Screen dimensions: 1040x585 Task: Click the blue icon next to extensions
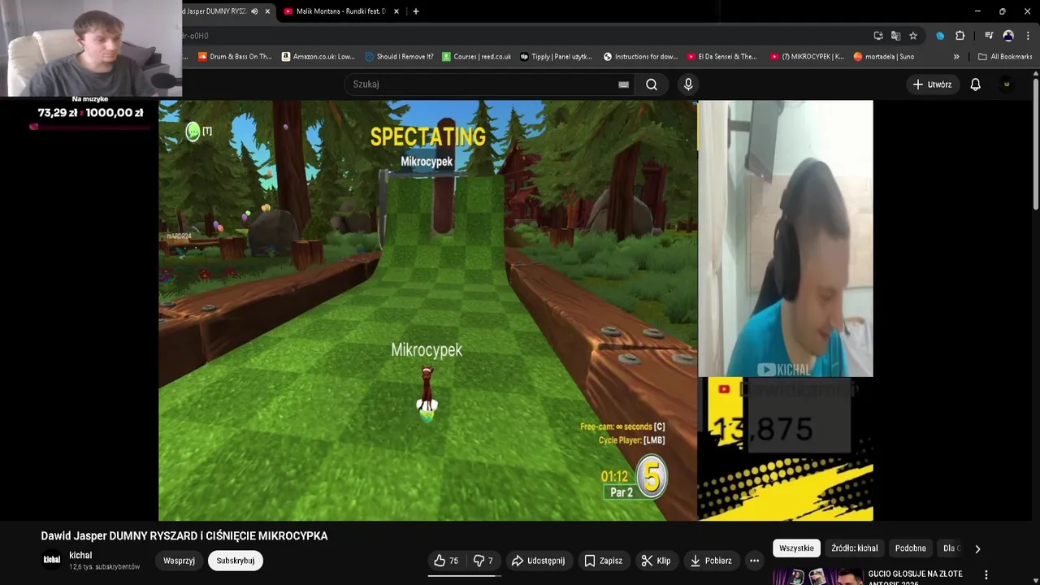pos(940,36)
